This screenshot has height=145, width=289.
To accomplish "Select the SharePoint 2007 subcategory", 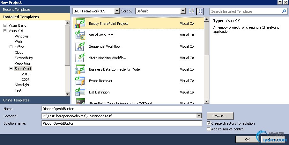I will click(x=26, y=79).
